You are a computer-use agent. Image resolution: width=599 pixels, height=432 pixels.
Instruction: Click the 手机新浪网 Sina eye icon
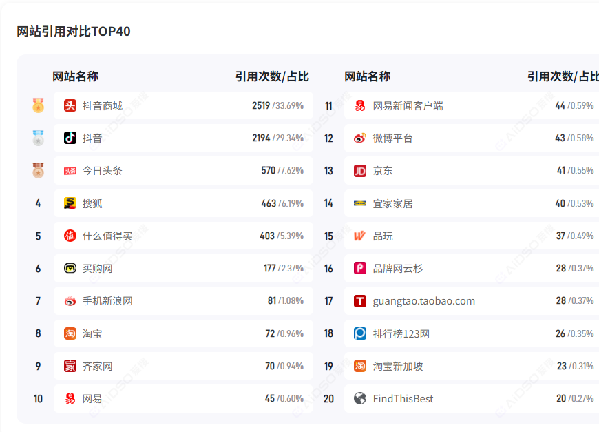[71, 300]
